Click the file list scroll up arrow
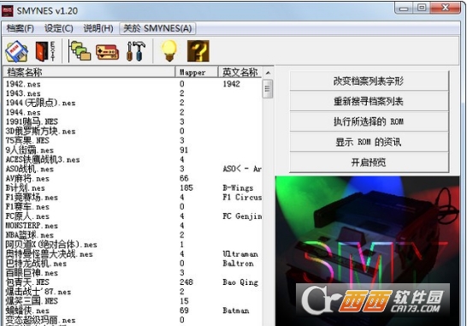Viewport: 467px width, 326px height. coord(268,73)
